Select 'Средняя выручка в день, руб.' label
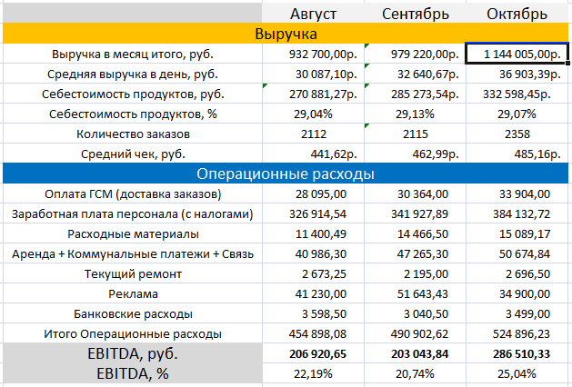572x387 pixels. (x=133, y=74)
